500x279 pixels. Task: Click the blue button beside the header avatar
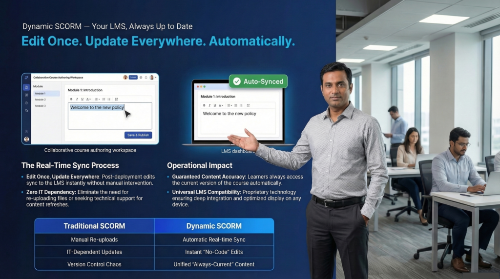(133, 77)
